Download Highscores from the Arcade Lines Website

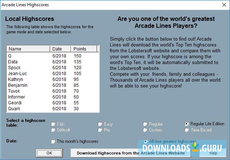coord(131,153)
